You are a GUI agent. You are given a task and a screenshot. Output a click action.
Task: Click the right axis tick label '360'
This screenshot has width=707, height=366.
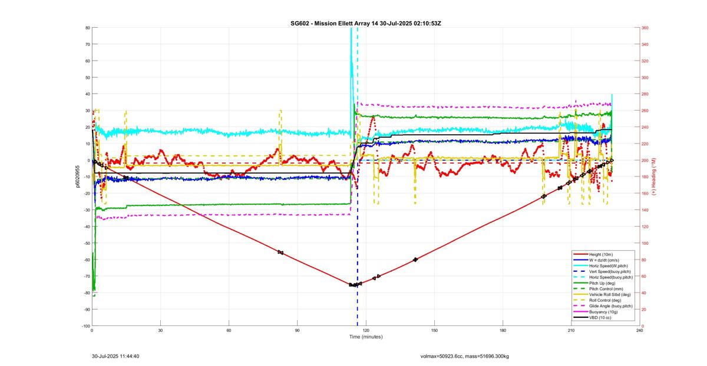pyautogui.click(x=645, y=28)
